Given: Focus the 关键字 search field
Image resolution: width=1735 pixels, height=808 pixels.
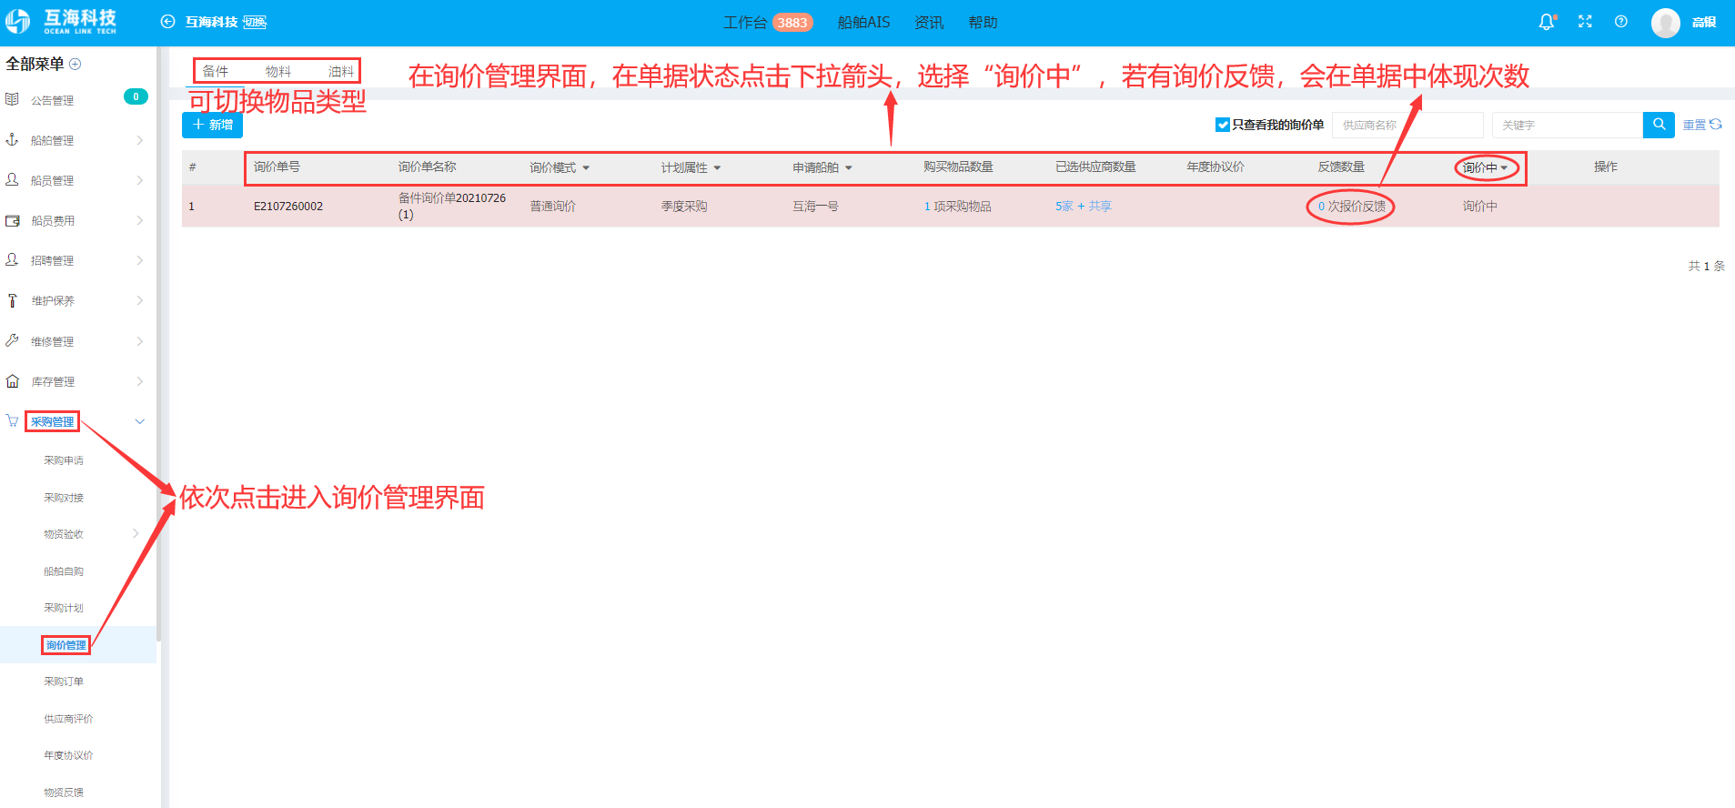Looking at the screenshot, I should [1568, 125].
